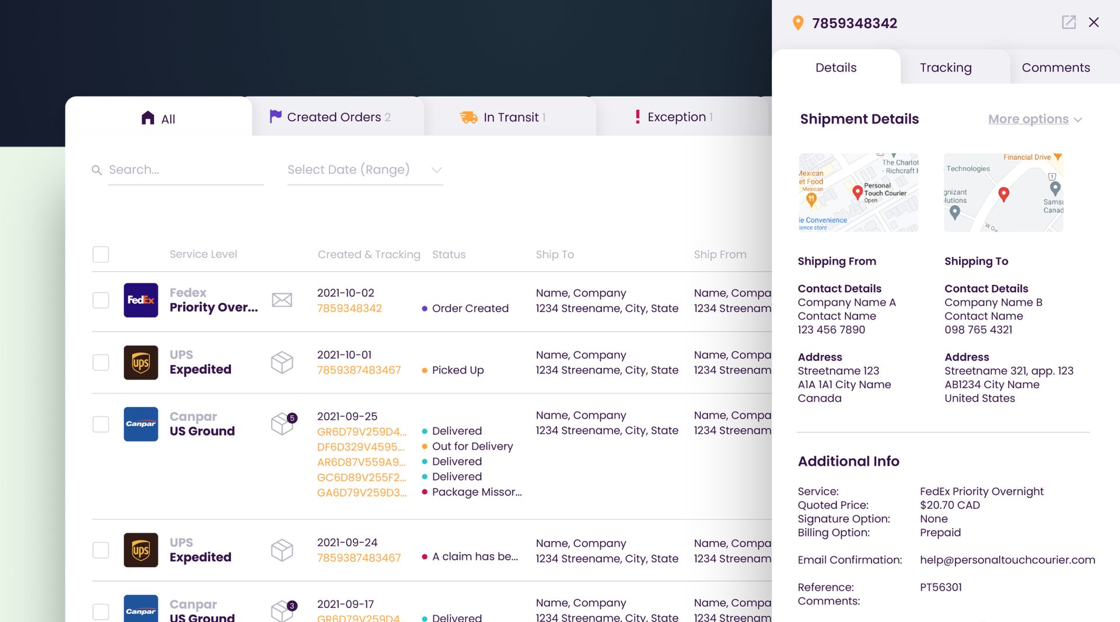Click the search magnifier icon
The width and height of the screenshot is (1120, 622).
point(97,170)
